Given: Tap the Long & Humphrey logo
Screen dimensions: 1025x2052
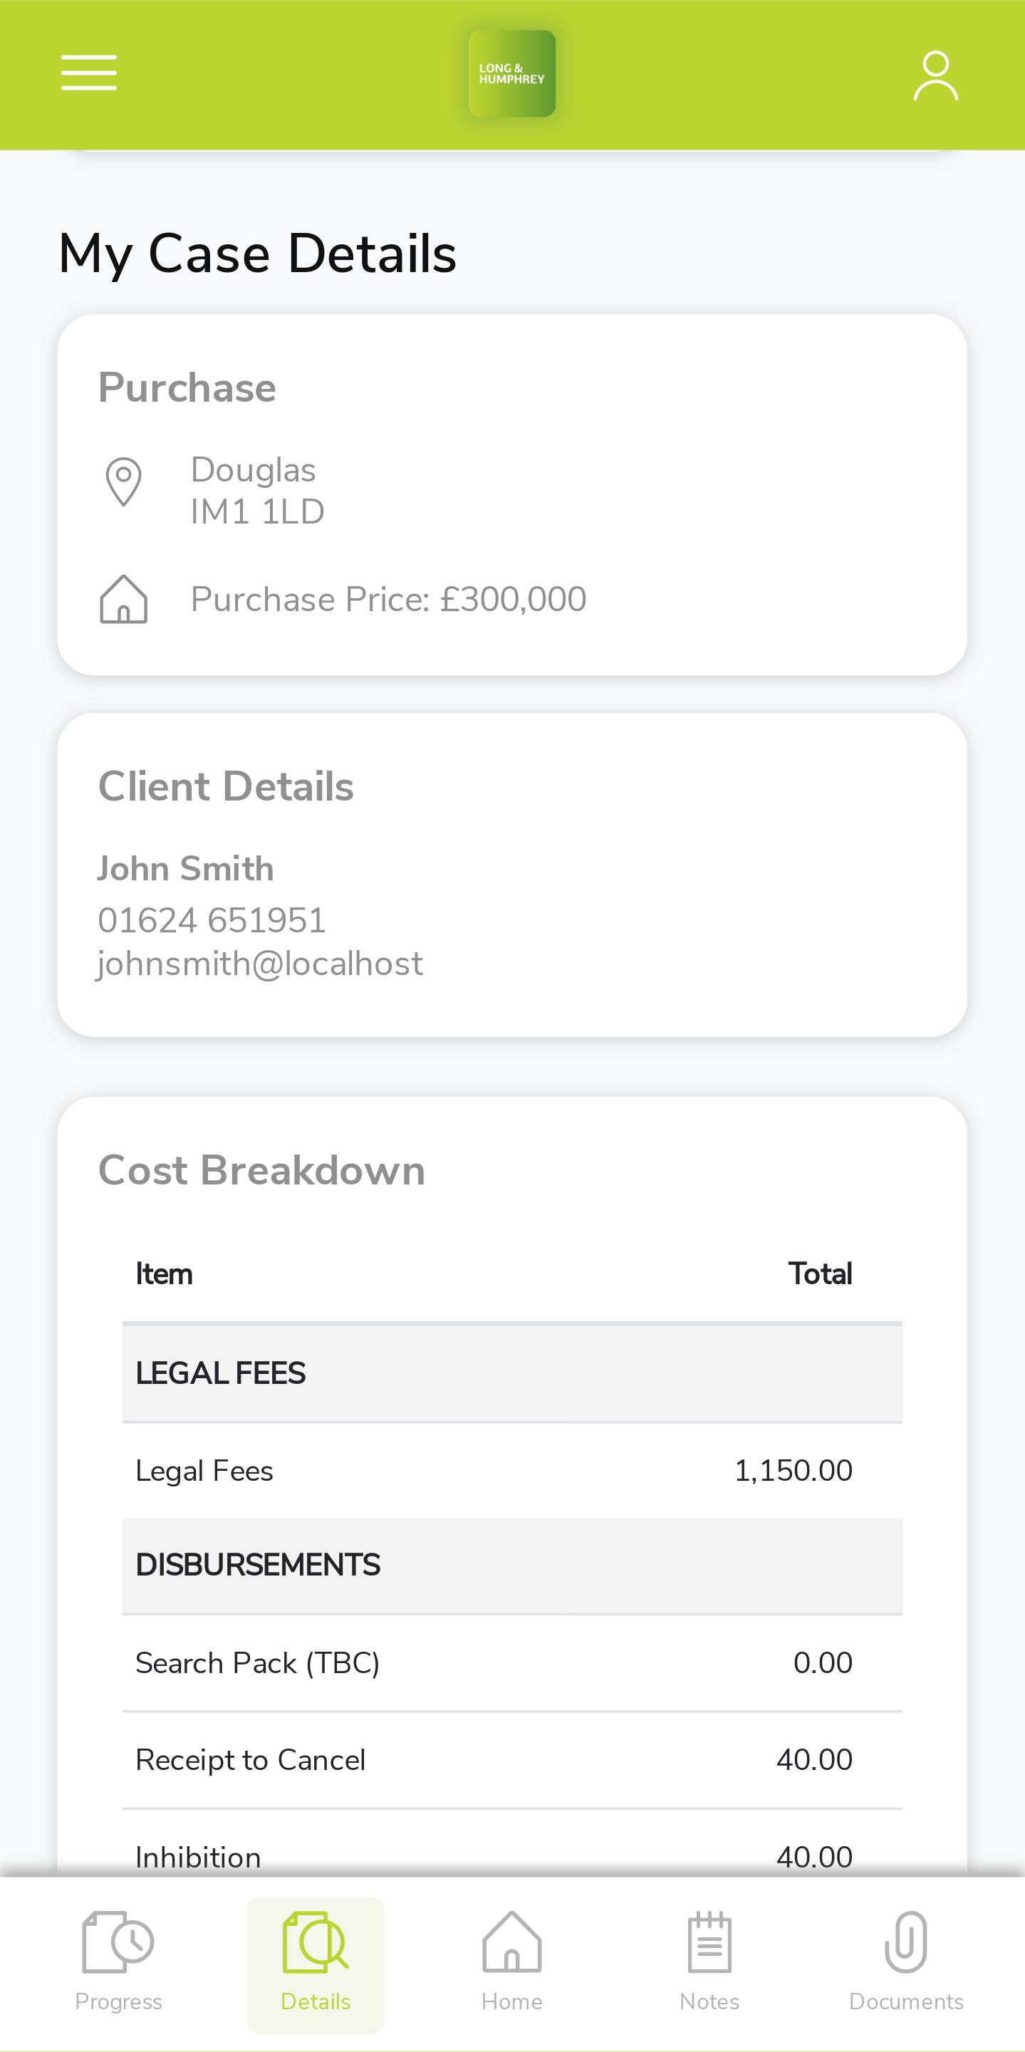Looking at the screenshot, I should 511,73.
